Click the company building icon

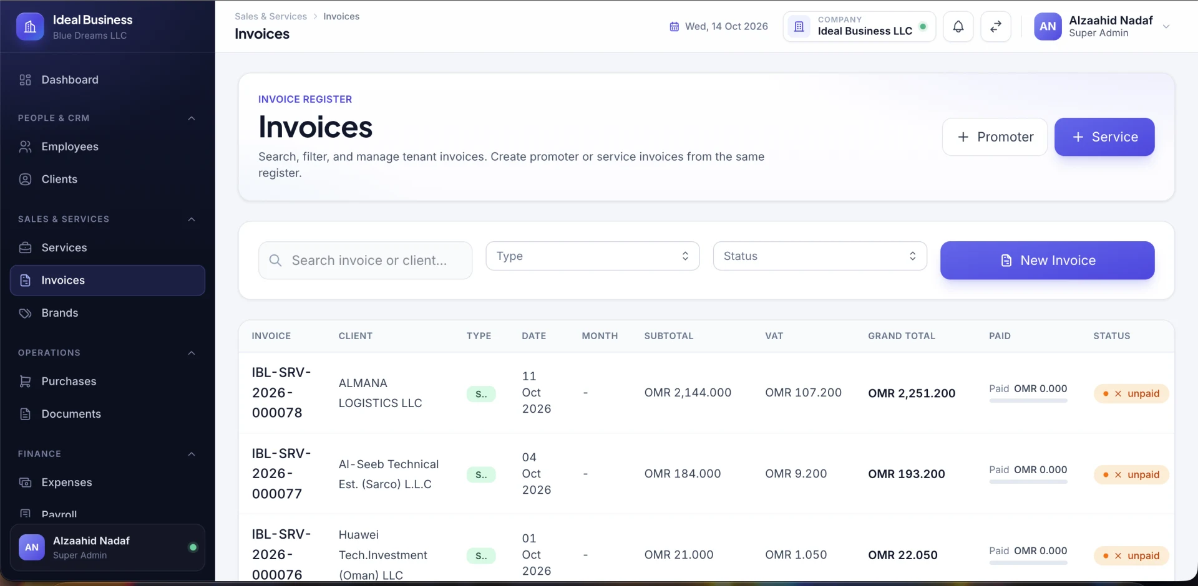799,27
